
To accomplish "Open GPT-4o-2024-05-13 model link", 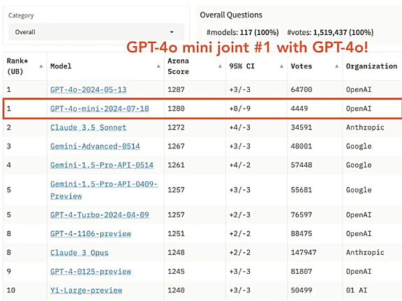I will (x=88, y=90).
